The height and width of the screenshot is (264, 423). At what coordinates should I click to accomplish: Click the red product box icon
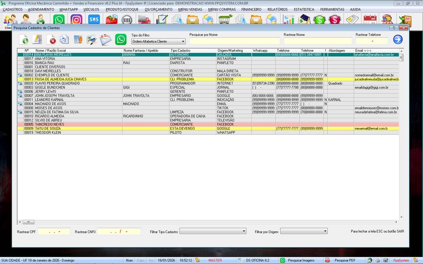[112, 20]
